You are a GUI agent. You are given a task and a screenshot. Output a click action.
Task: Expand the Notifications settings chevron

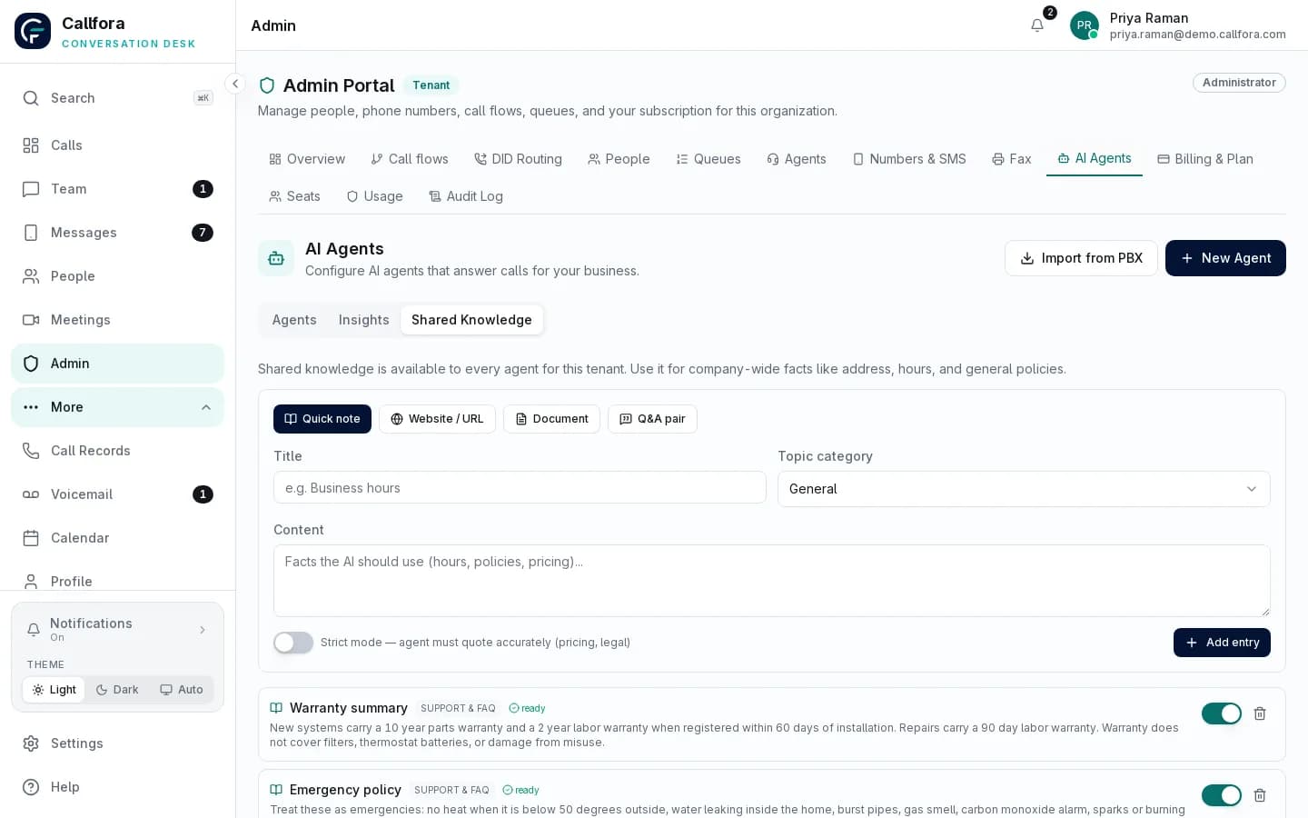[x=203, y=630]
